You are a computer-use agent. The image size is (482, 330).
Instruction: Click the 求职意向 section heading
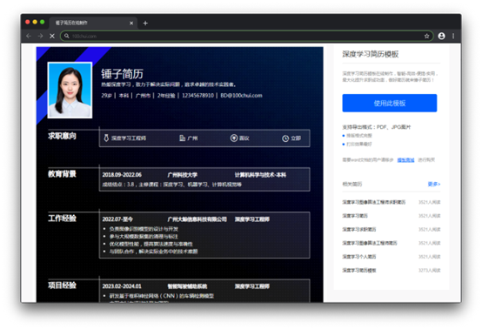(62, 136)
